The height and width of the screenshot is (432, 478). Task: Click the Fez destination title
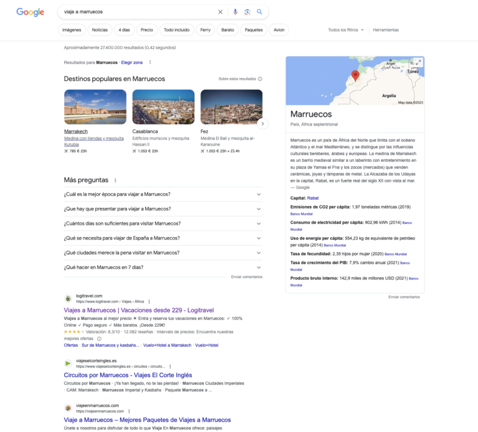(x=204, y=131)
